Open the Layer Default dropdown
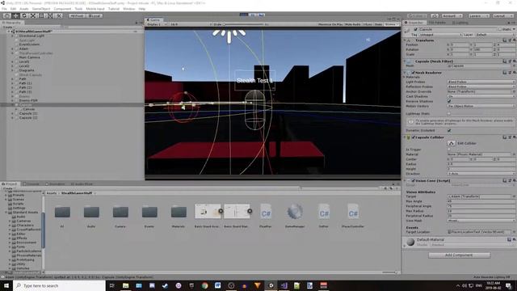The height and width of the screenshot is (291, 517). (495, 35)
